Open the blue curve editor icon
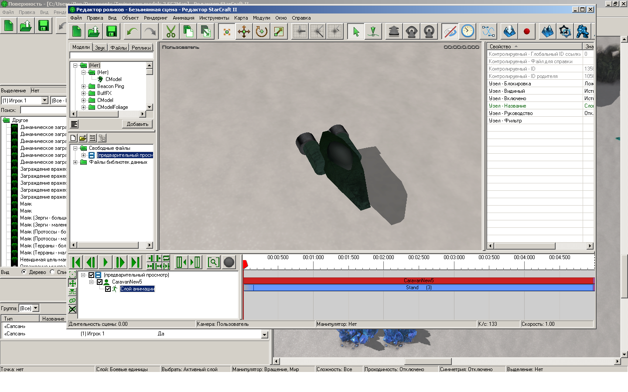This screenshot has width=628, height=392. tap(488, 31)
